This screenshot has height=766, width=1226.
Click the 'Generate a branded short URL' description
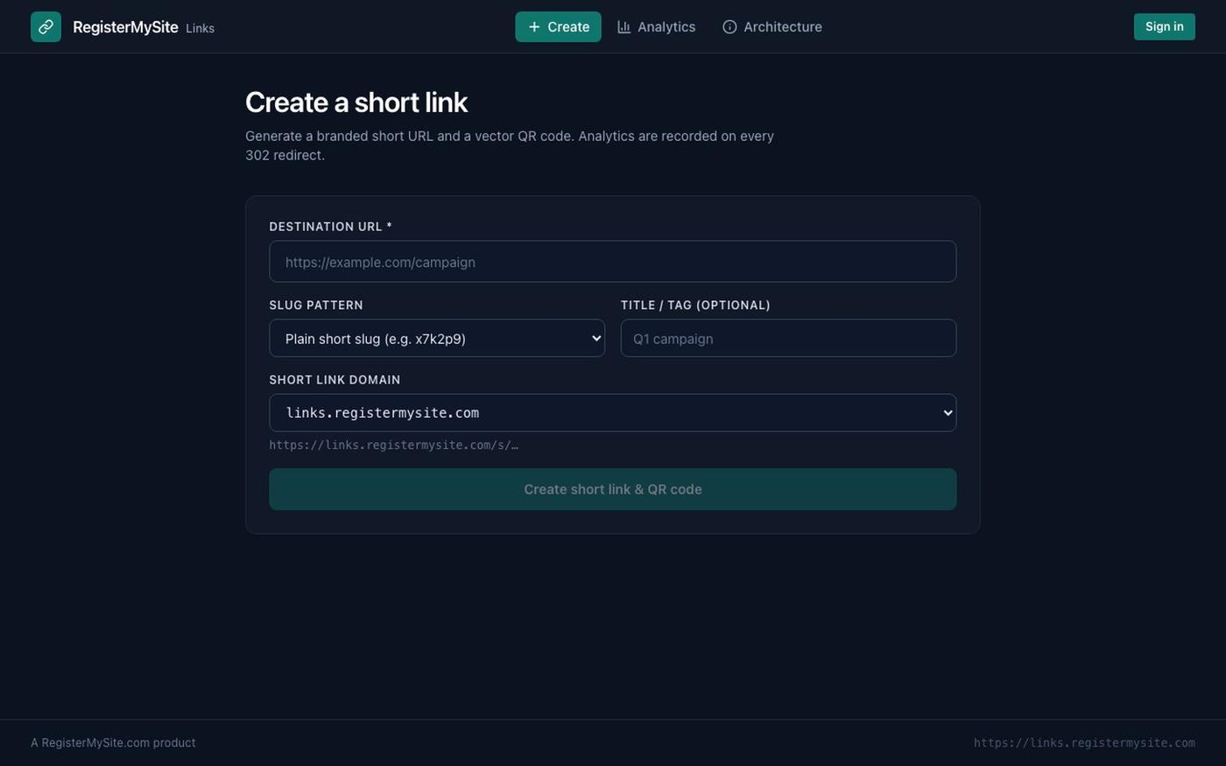pos(510,145)
